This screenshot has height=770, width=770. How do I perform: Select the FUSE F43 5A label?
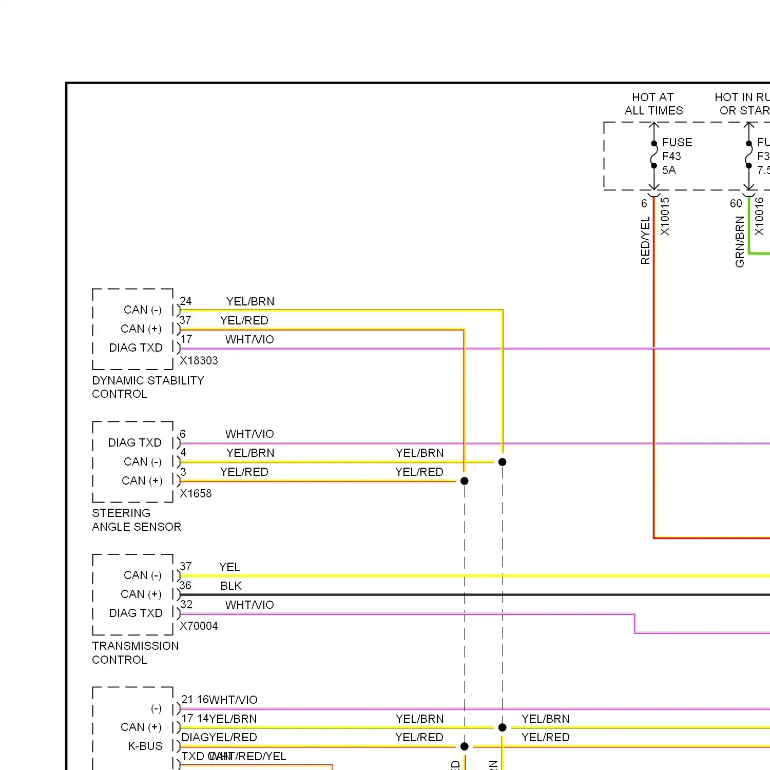(677, 156)
